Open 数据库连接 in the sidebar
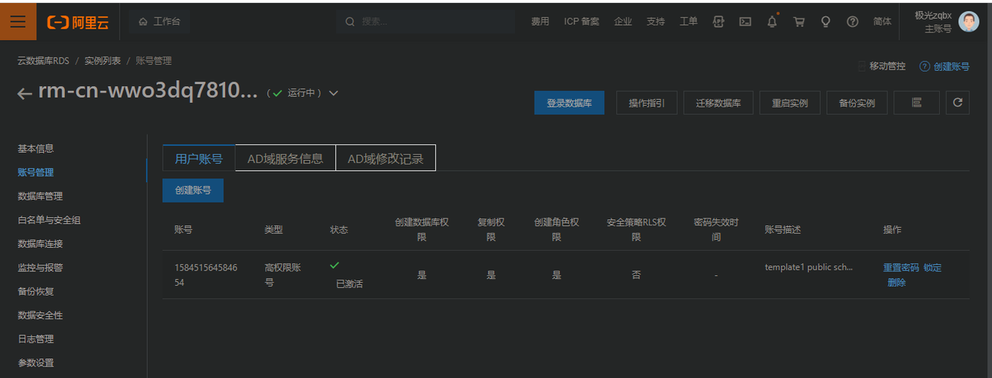992x378 pixels. coord(40,244)
